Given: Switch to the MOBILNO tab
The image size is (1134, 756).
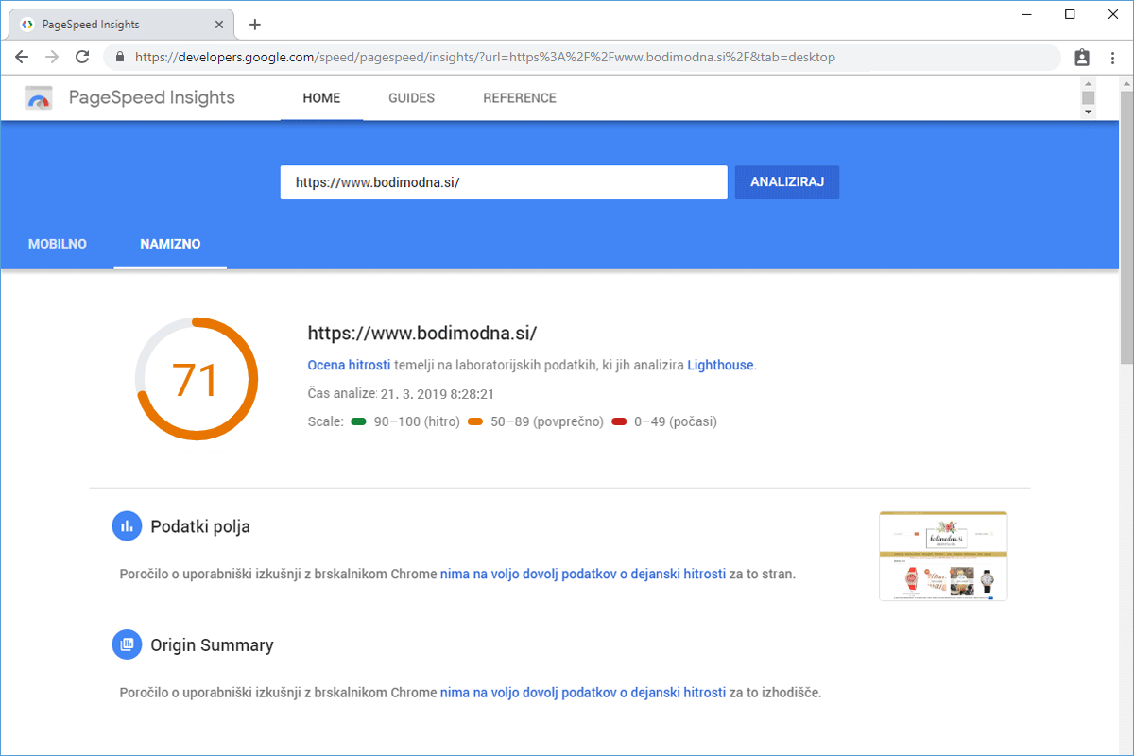Looking at the screenshot, I should [58, 244].
